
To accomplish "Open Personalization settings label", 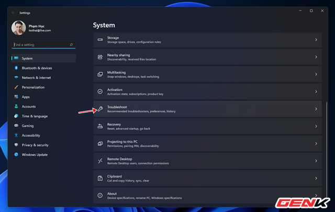I will [x=33, y=87].
